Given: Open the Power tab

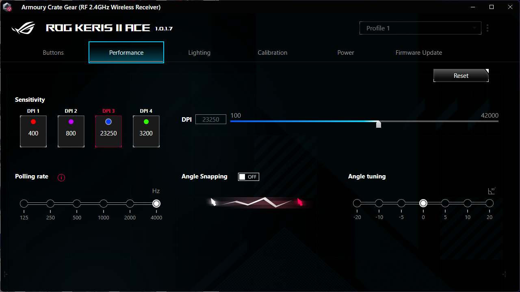Looking at the screenshot, I should (x=346, y=53).
